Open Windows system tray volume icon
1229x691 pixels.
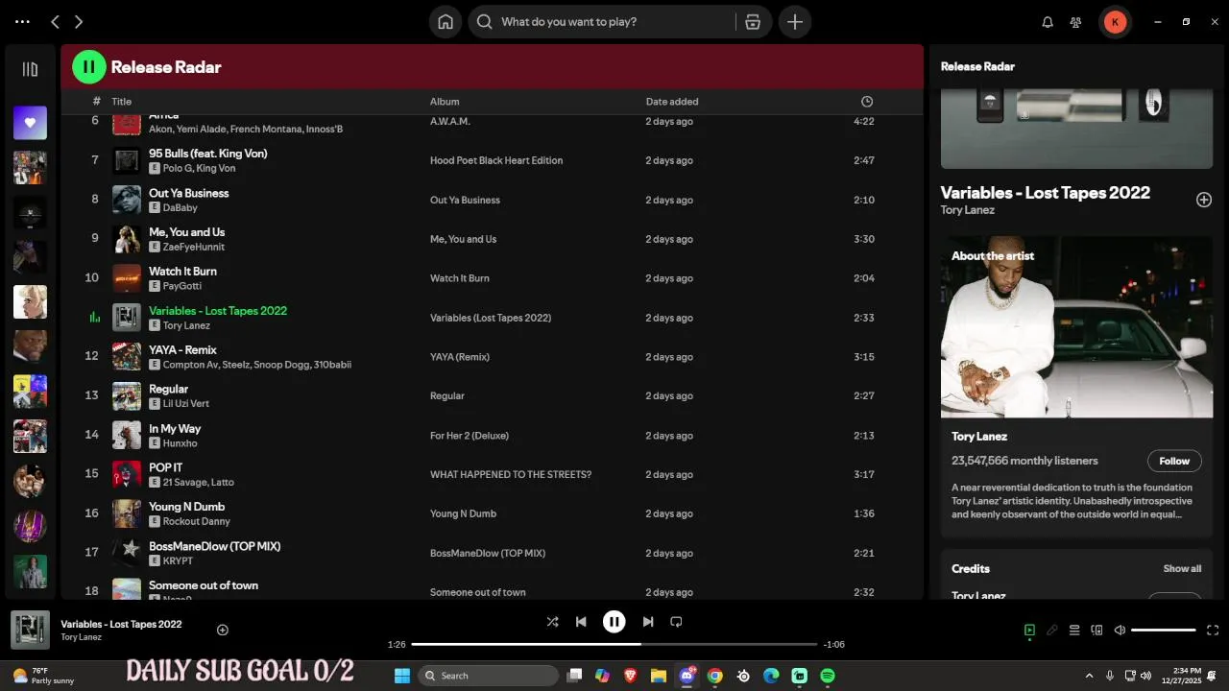[x=1146, y=676]
